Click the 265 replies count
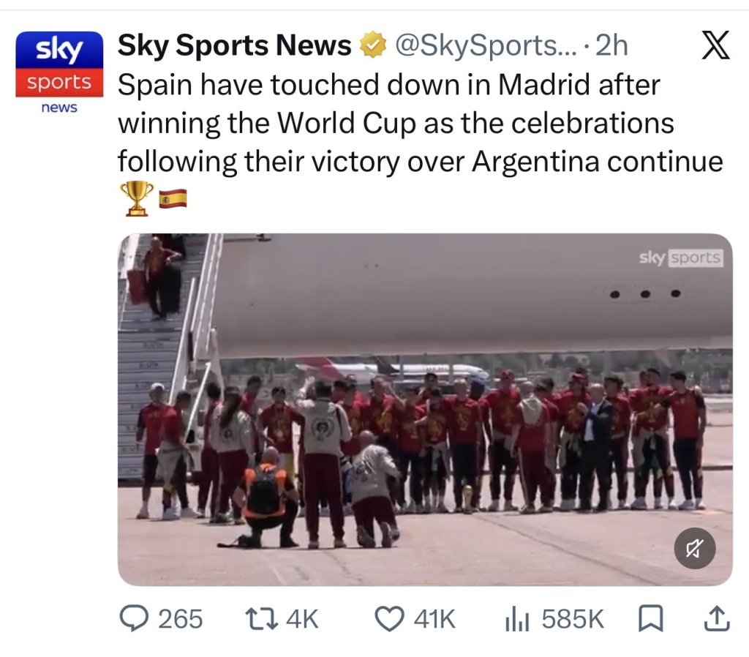 click(x=181, y=619)
